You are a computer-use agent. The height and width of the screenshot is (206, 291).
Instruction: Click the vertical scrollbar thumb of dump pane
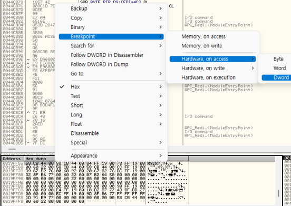click(278, 193)
